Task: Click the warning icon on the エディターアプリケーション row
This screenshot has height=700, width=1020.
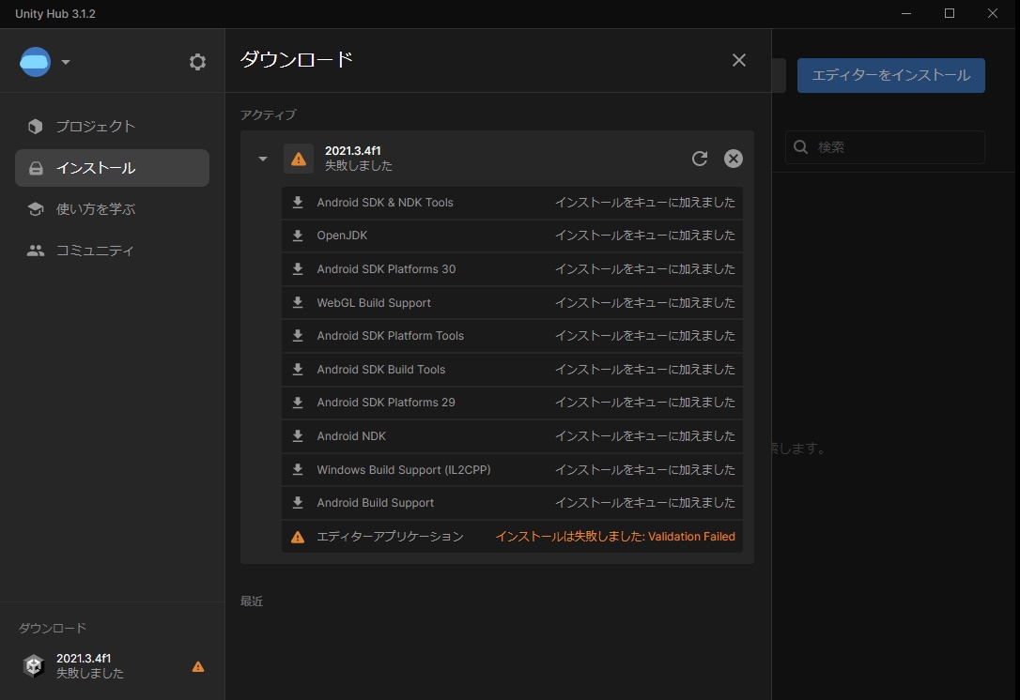Action: coord(297,536)
